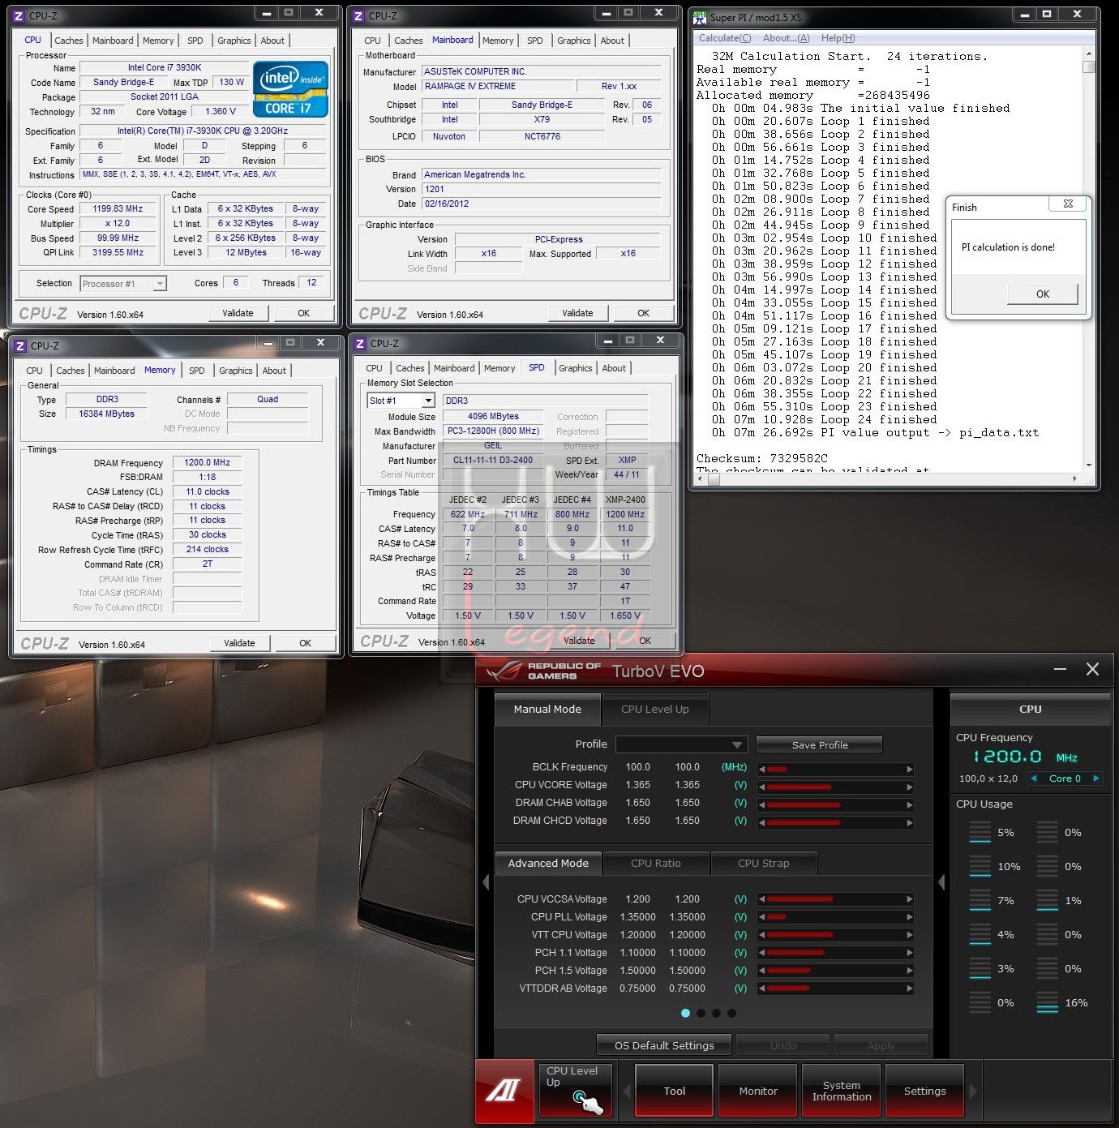This screenshot has height=1128, width=1119.
Task: Click OK in the Mainboard CPU-Z window
Action: point(643,313)
